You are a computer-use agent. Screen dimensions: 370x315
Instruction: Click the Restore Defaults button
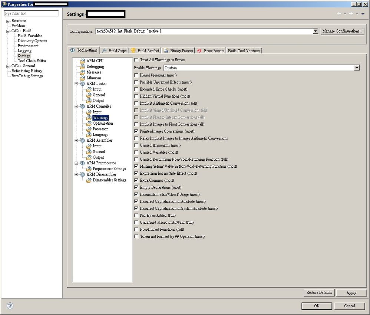pyautogui.click(x=319, y=293)
